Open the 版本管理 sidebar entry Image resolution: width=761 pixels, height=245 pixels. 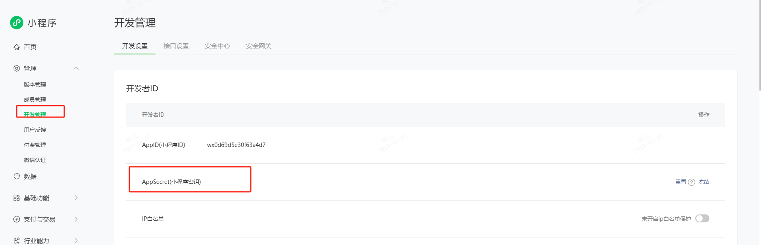point(35,84)
